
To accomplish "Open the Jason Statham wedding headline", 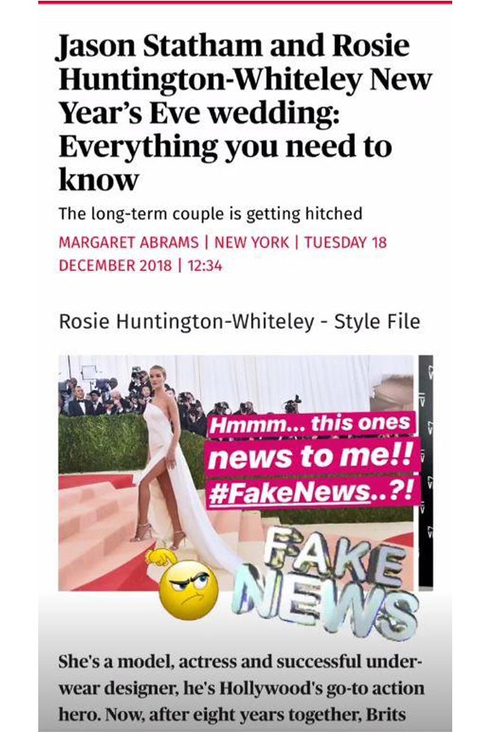I will [x=245, y=112].
